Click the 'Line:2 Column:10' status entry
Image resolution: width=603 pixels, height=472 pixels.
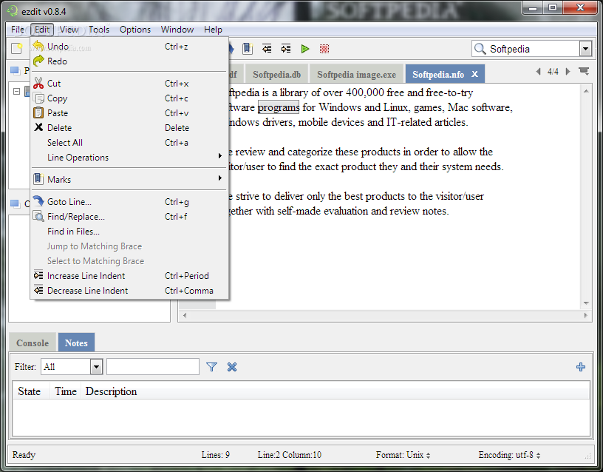(289, 455)
